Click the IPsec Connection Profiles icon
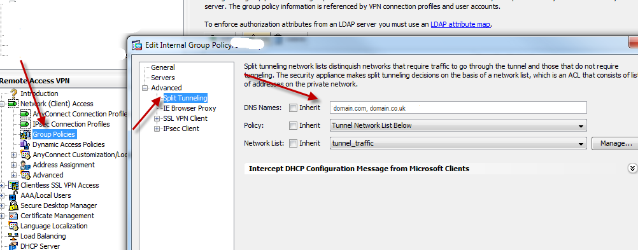The width and height of the screenshot is (638, 250). [x=25, y=124]
